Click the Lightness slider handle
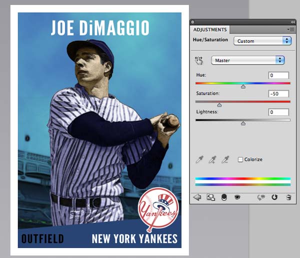This screenshot has width=300, height=258. (243, 123)
